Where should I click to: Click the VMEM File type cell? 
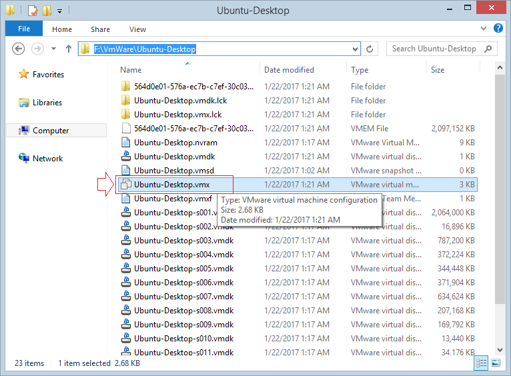tap(370, 129)
